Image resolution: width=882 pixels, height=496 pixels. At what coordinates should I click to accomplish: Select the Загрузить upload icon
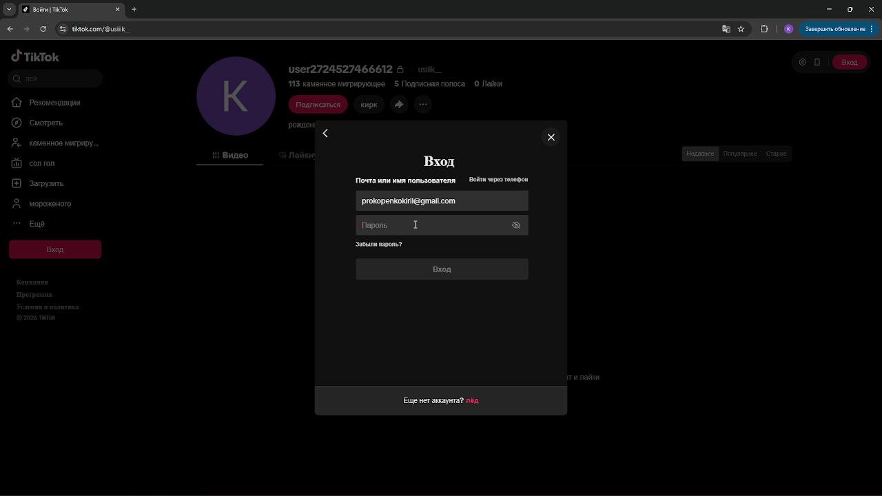pyautogui.click(x=17, y=183)
